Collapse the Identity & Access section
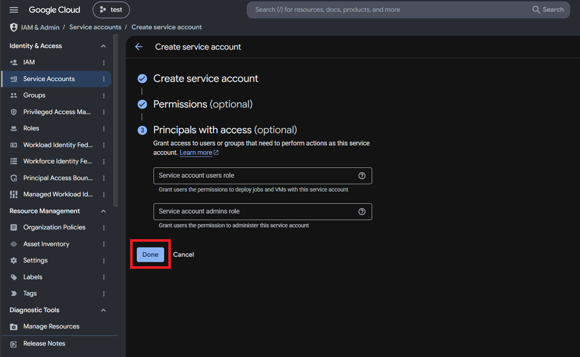The width and height of the screenshot is (580, 357). coord(103,46)
